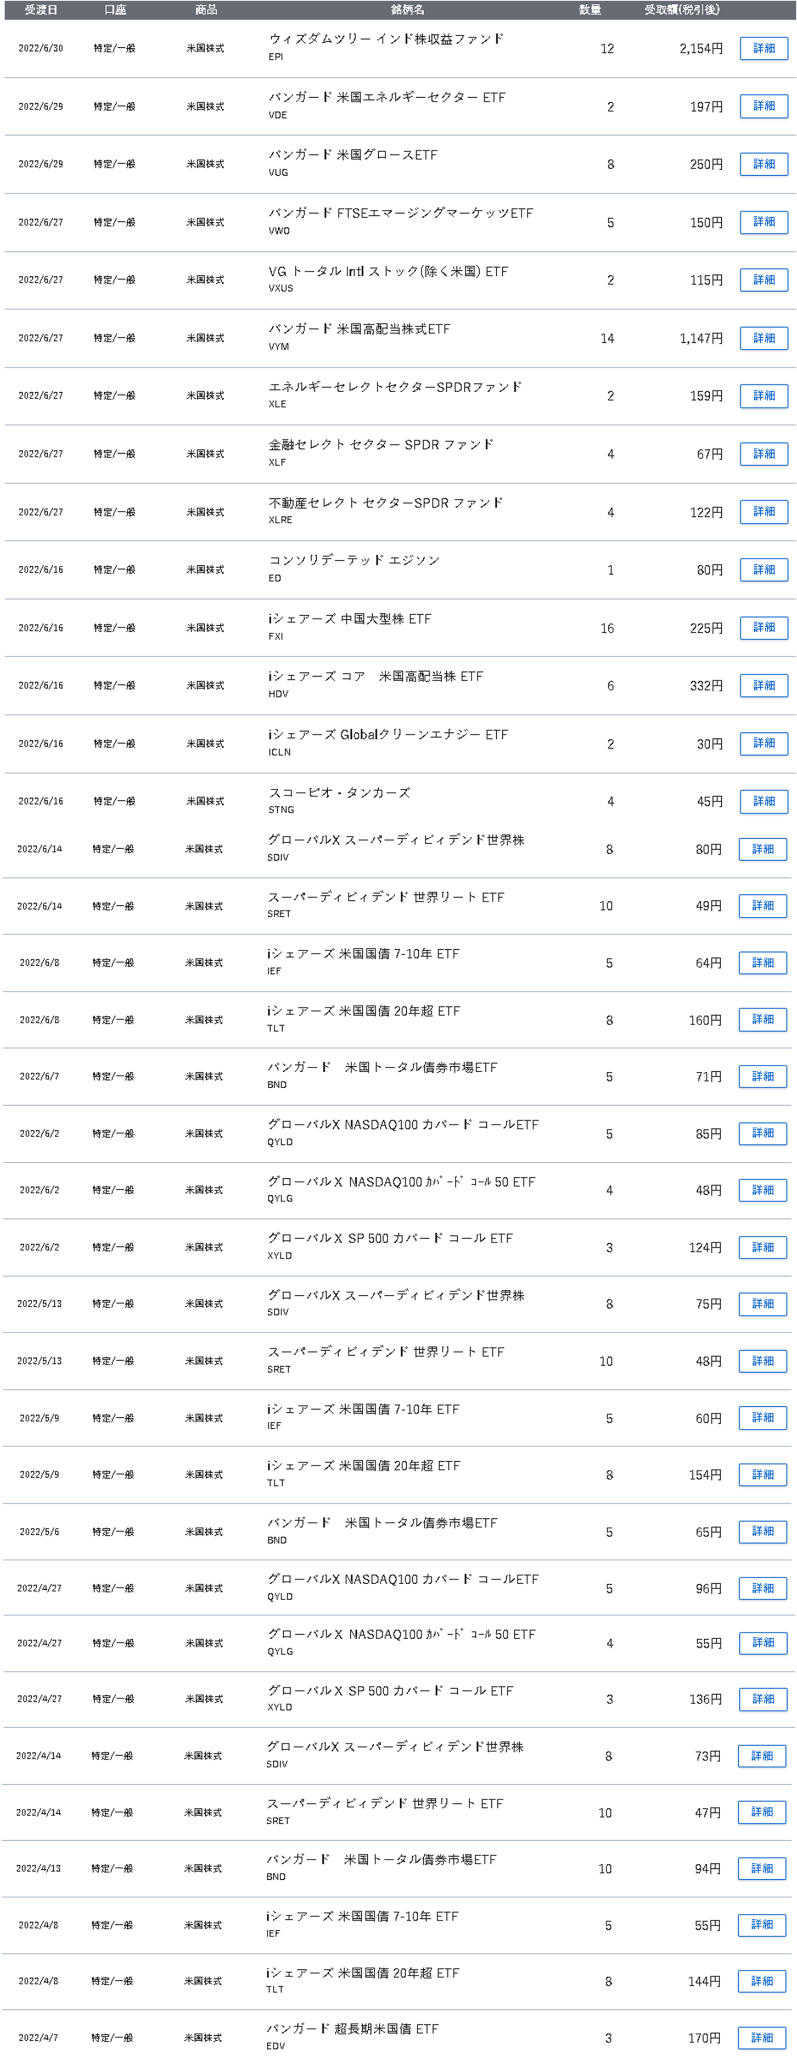Click the 受取額(税引後) column header
The width and height of the screenshot is (797, 2066).
click(682, 10)
